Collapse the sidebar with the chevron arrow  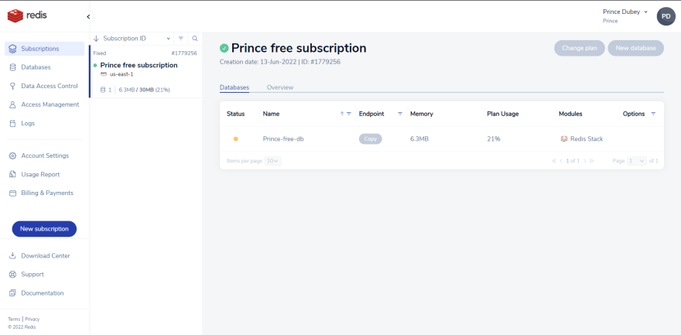pos(88,17)
